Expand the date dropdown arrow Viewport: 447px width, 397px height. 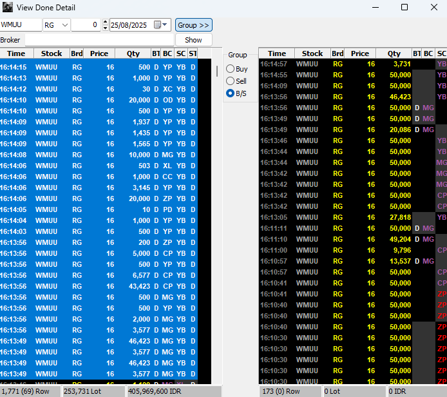[165, 24]
